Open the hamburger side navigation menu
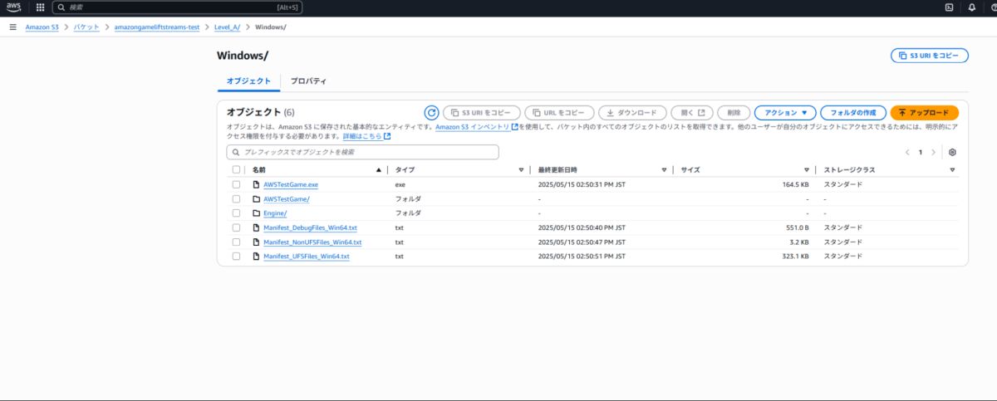997x401 pixels. pyautogui.click(x=12, y=27)
